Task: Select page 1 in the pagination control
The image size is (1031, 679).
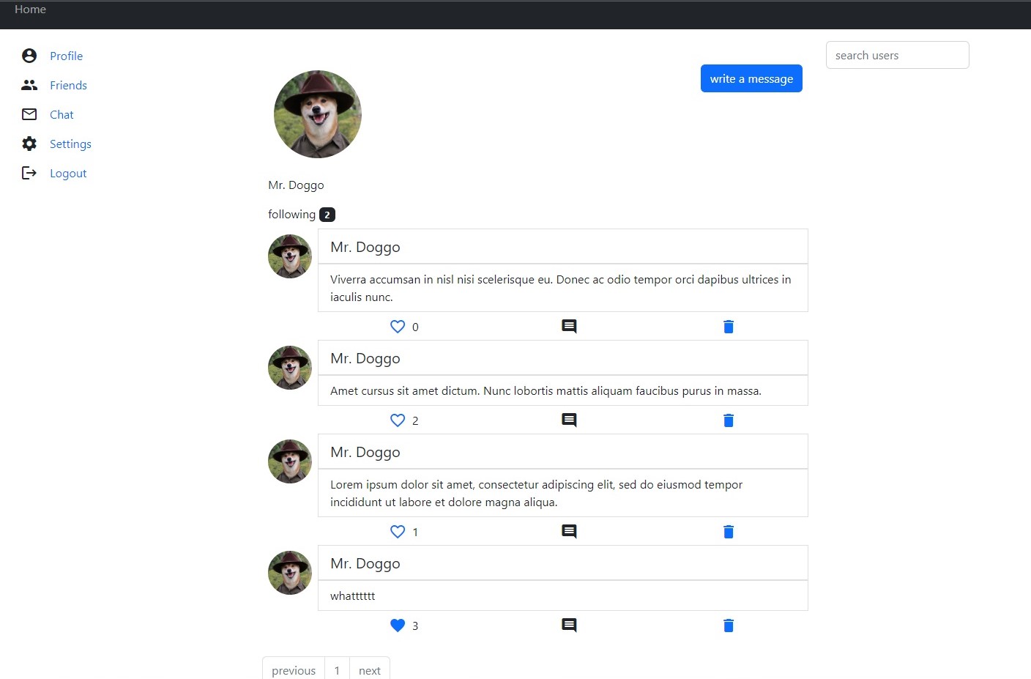Action: click(337, 669)
